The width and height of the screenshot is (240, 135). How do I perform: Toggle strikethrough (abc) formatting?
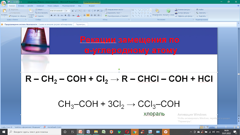[61, 15]
